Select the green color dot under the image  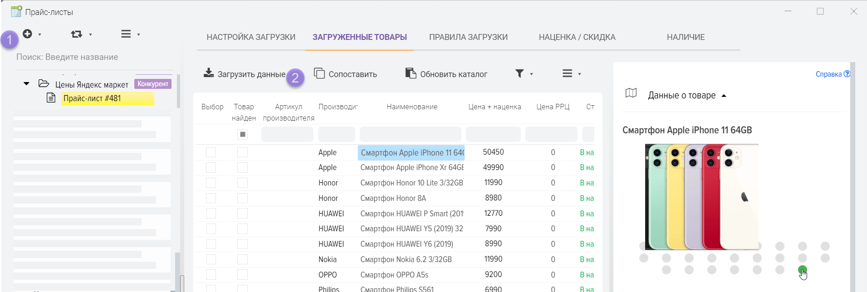[802, 270]
